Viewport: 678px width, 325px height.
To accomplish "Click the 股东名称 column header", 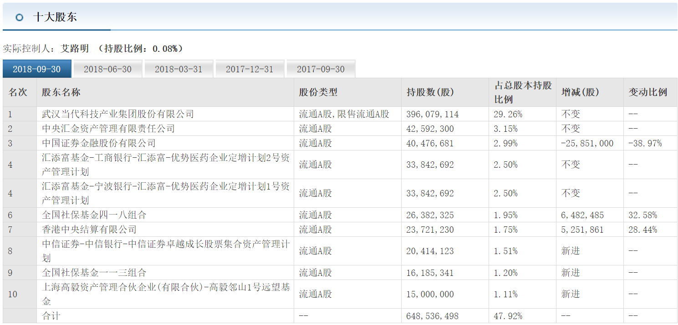I will coord(61,92).
